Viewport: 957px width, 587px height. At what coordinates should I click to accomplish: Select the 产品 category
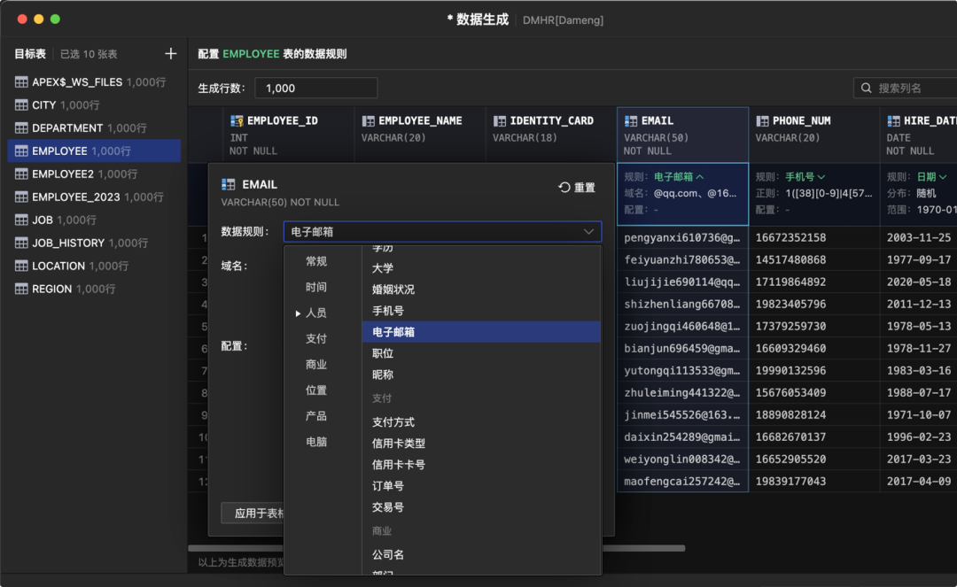316,416
